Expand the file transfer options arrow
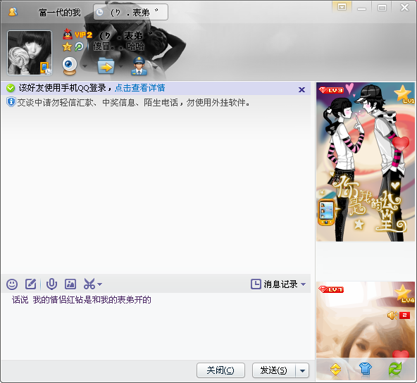This screenshot has width=417, height=383. (120, 66)
